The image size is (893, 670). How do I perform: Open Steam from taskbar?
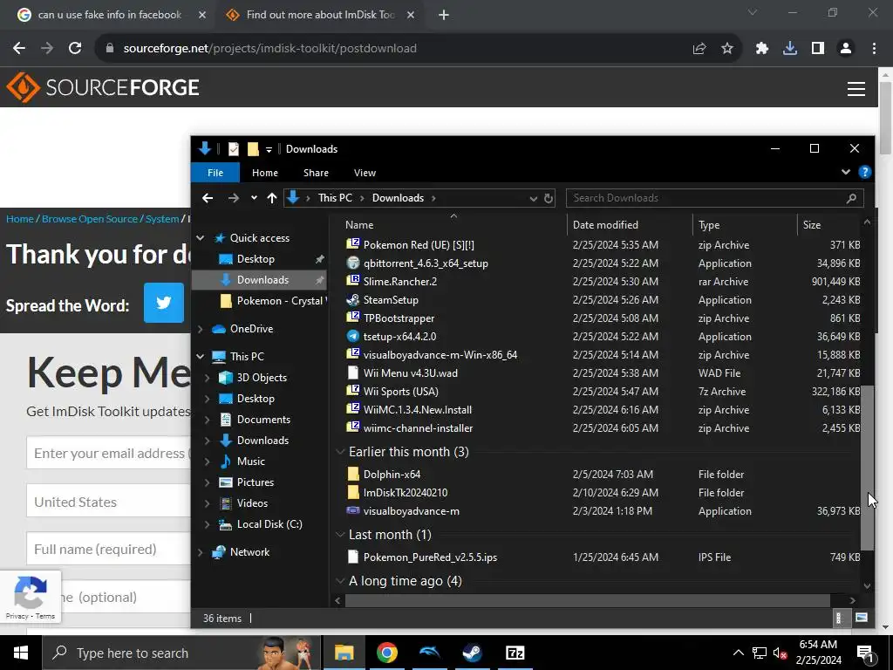click(472, 653)
